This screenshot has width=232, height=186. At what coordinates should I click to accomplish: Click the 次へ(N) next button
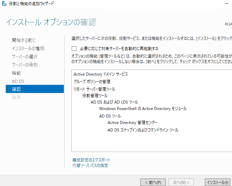(181, 182)
